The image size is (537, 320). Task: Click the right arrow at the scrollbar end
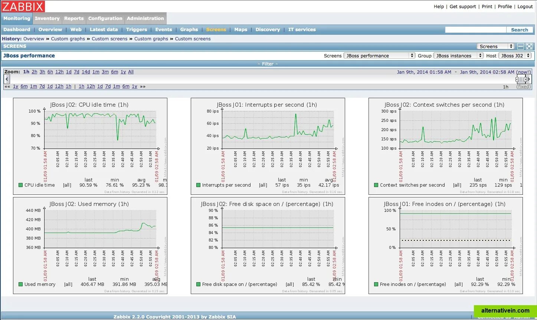pyautogui.click(x=529, y=79)
